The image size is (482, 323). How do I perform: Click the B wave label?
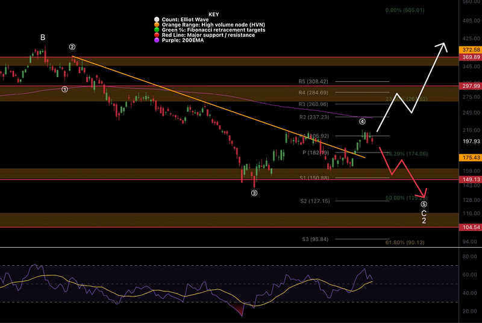pos(43,37)
